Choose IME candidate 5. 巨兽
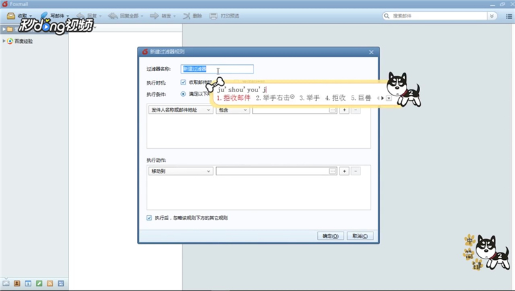 click(361, 97)
